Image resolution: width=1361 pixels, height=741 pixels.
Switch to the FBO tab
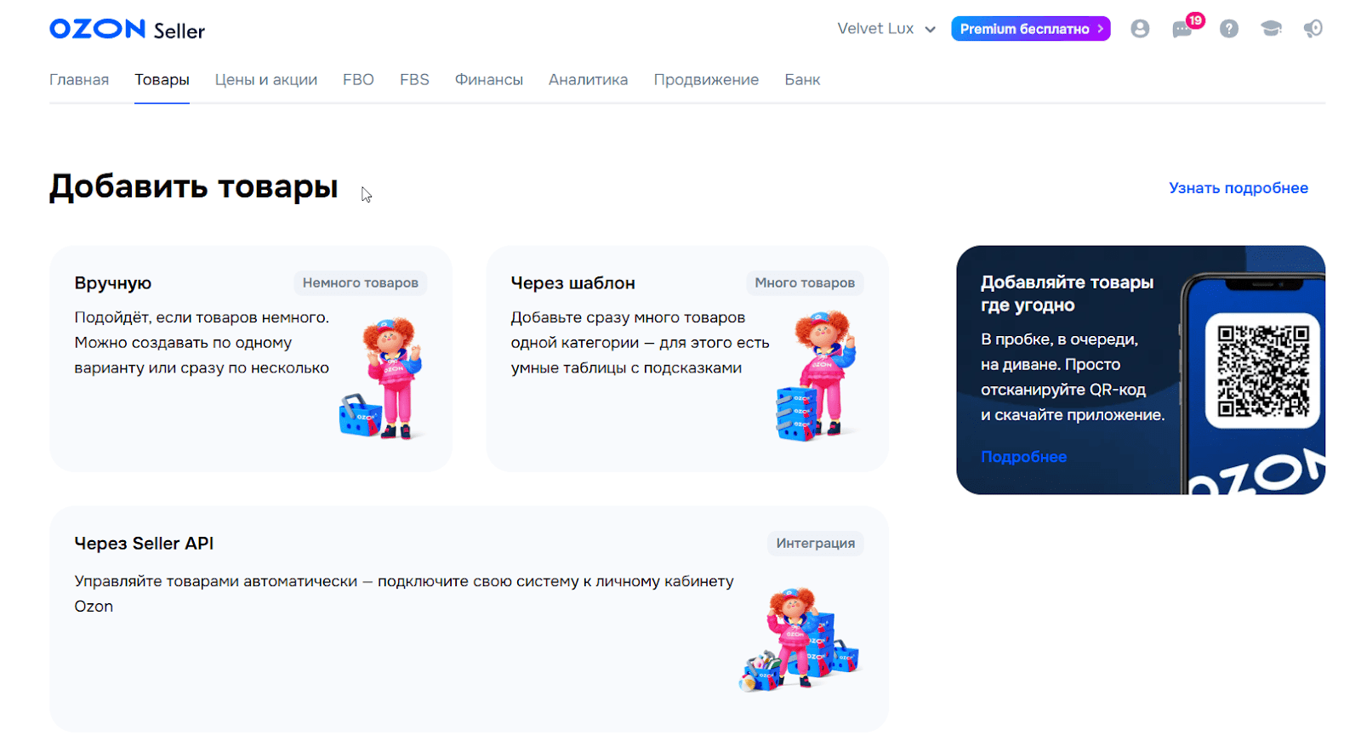click(x=358, y=80)
